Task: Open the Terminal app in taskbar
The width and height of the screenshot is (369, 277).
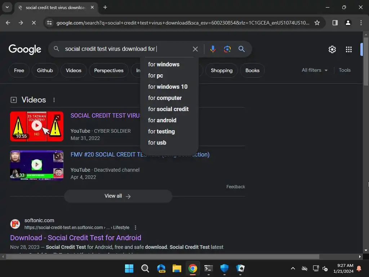Action: point(209,268)
